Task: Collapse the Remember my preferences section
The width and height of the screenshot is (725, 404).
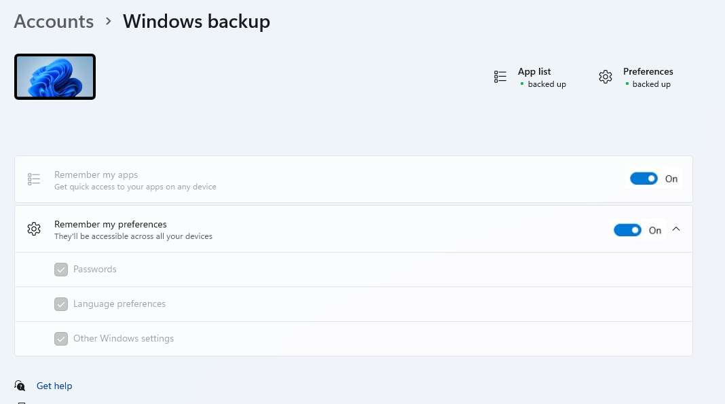Action: (x=676, y=229)
